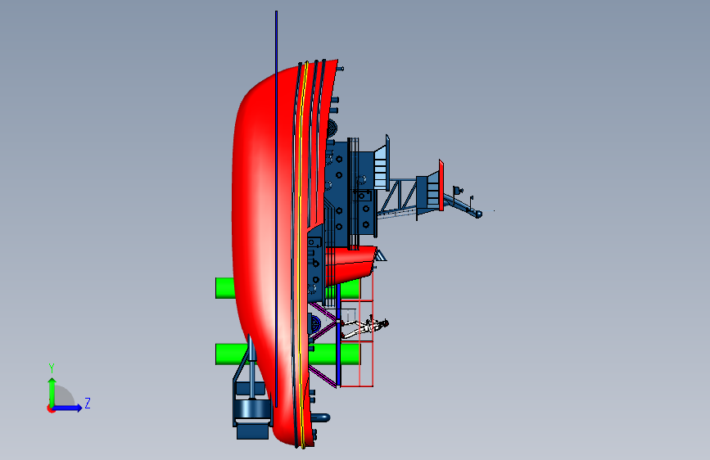
Task: Pick the tall blue vertical mast line
Action: 276,208
